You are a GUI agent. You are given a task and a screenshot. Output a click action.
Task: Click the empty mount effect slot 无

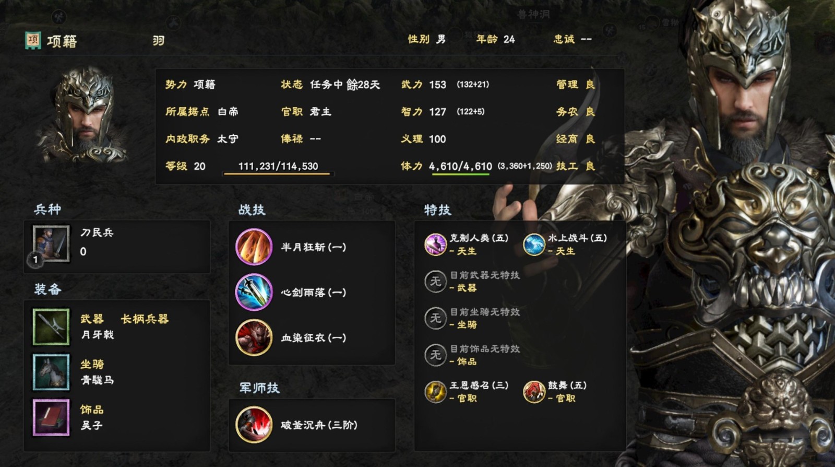(x=435, y=318)
